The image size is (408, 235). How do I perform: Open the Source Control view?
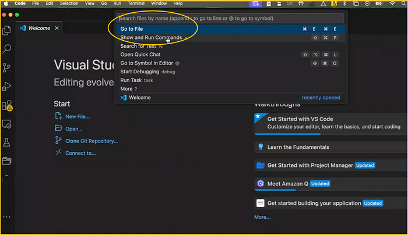coord(7,68)
